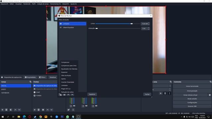
Task: Delete the selected scene with trash icon
Action: pos(6,110)
